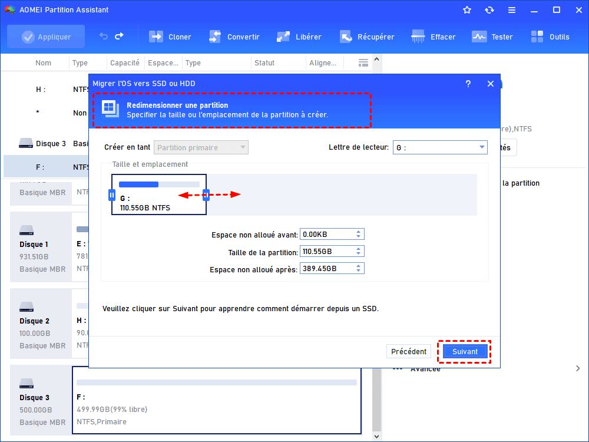The width and height of the screenshot is (589, 442).
Task: Click the AOMEI app logo icon
Action: click(x=10, y=10)
